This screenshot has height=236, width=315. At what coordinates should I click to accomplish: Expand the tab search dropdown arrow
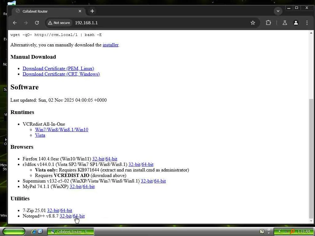point(278,11)
